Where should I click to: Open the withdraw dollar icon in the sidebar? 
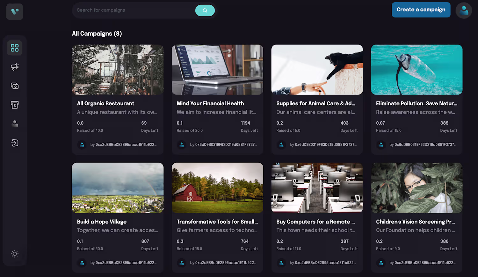[x=15, y=105]
